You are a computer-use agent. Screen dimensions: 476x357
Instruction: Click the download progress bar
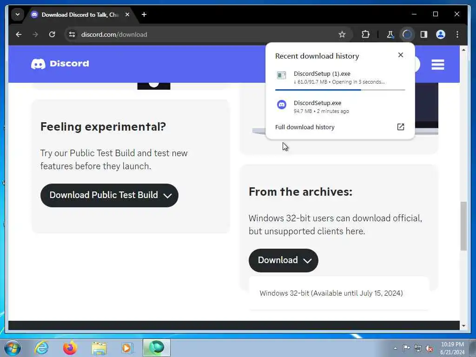click(x=340, y=90)
